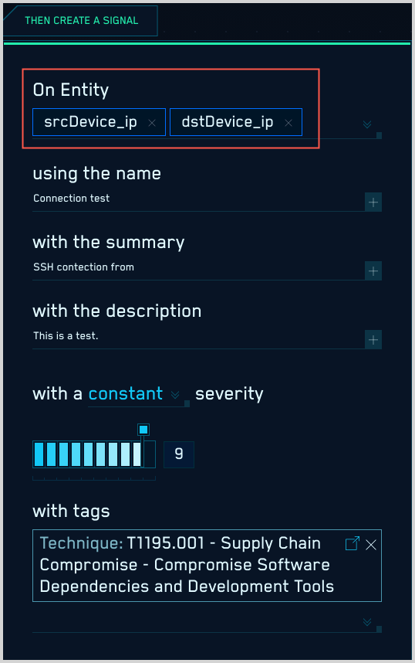The width and height of the screenshot is (415, 663).
Task: Click the severity slider handle
Action: 143,430
